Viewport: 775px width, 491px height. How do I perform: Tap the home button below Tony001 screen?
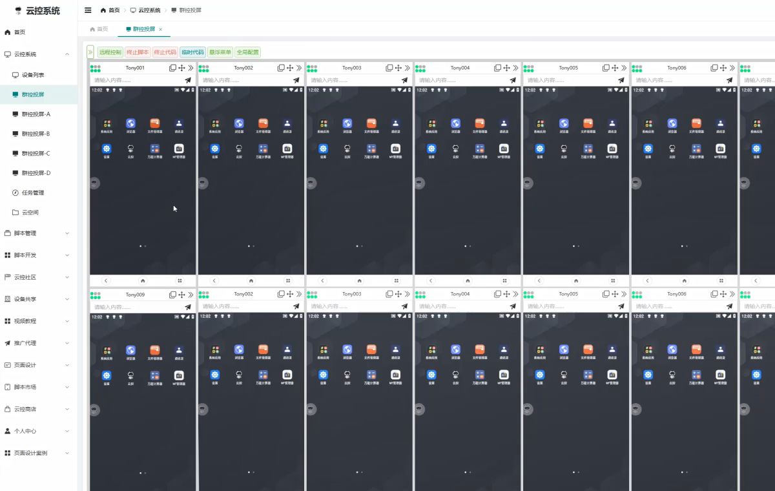[x=143, y=281]
